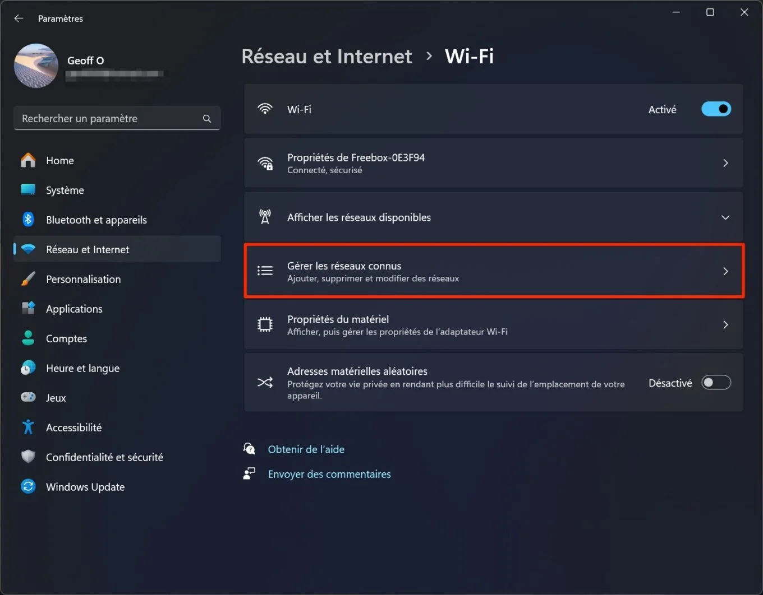Click the search magnifier icon
Image resolution: width=763 pixels, height=595 pixels.
[207, 119]
